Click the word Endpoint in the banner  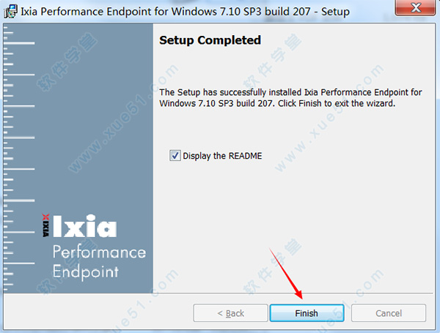tap(86, 272)
